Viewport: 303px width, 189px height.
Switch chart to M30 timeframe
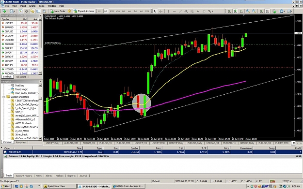(118, 11)
